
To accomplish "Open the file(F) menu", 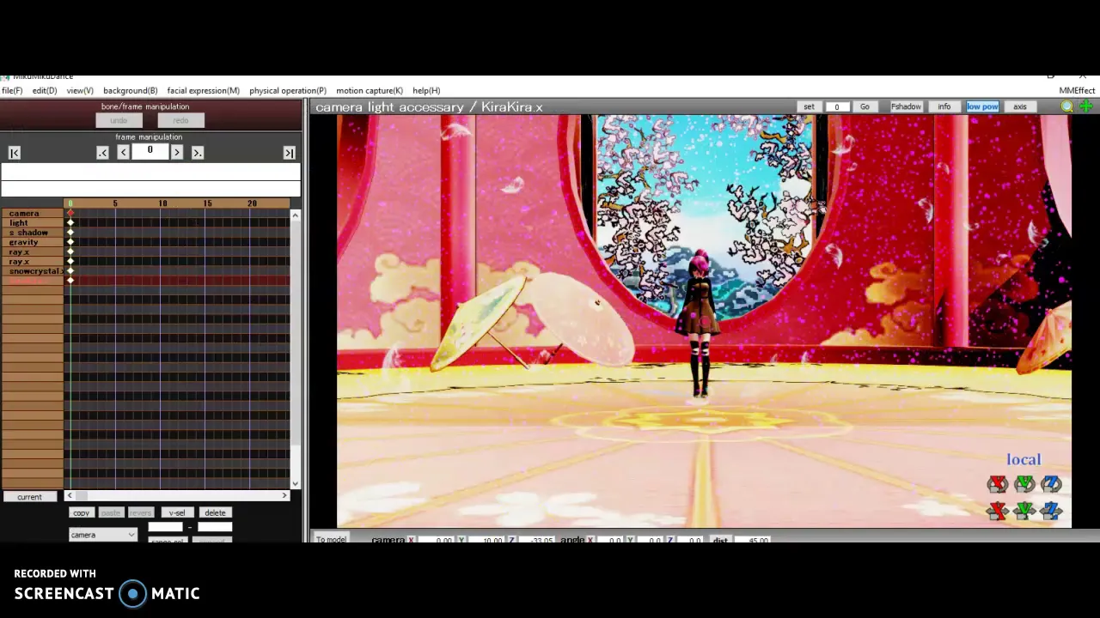I will (x=12, y=90).
